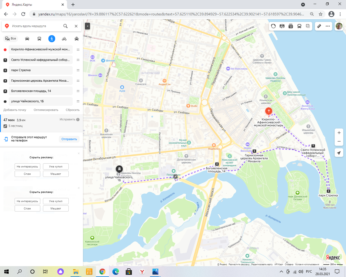Click "Спам" in the second ad block
Viewport: 346px width, 277px height.
pos(27,208)
